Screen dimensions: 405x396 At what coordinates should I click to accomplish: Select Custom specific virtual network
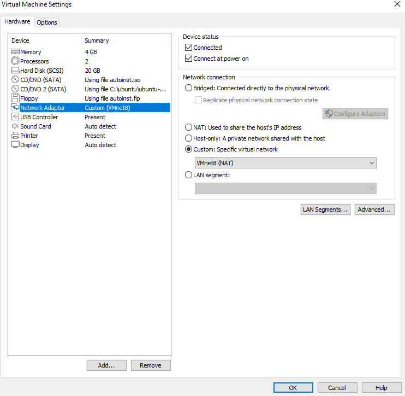188,149
